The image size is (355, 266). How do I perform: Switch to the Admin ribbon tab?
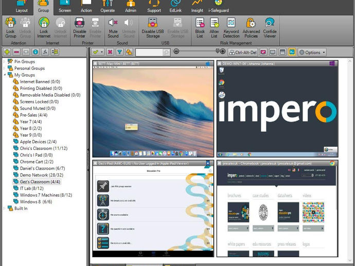(131, 7)
